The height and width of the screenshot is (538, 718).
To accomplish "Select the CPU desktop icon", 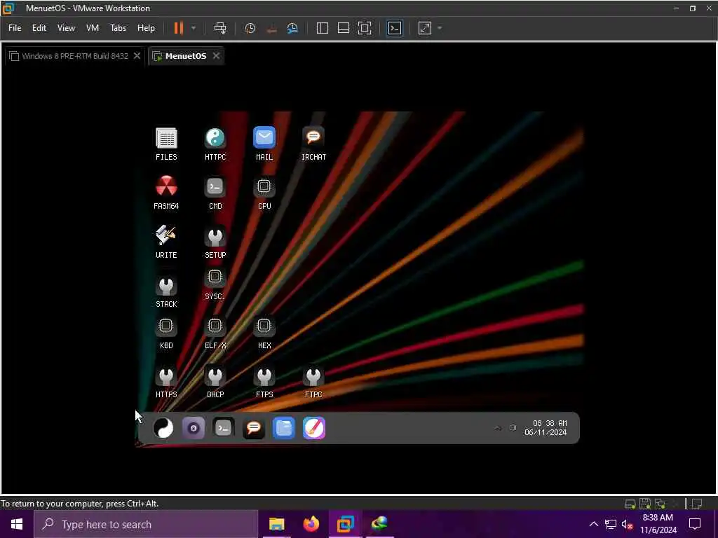I will point(264,193).
